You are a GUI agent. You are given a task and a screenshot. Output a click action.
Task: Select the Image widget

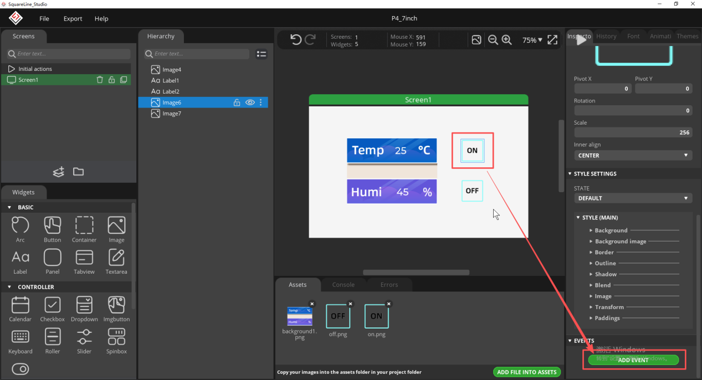[x=116, y=229]
